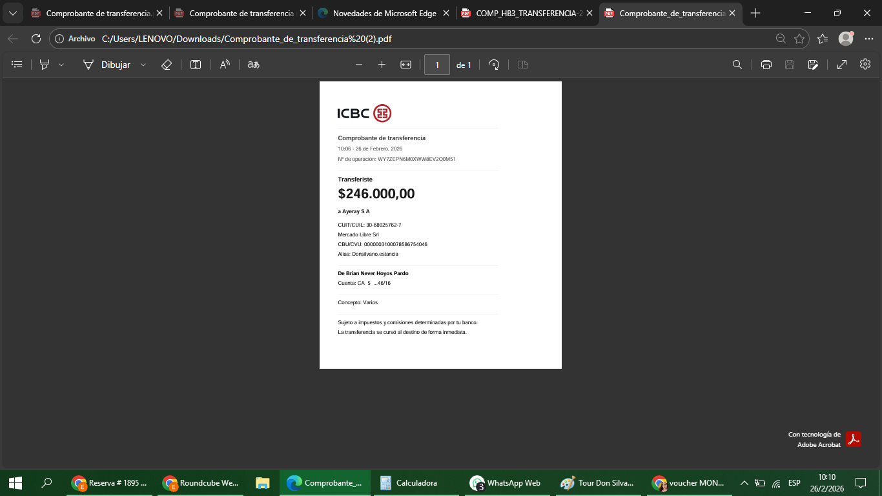Rotate the PDF page

tap(494, 65)
